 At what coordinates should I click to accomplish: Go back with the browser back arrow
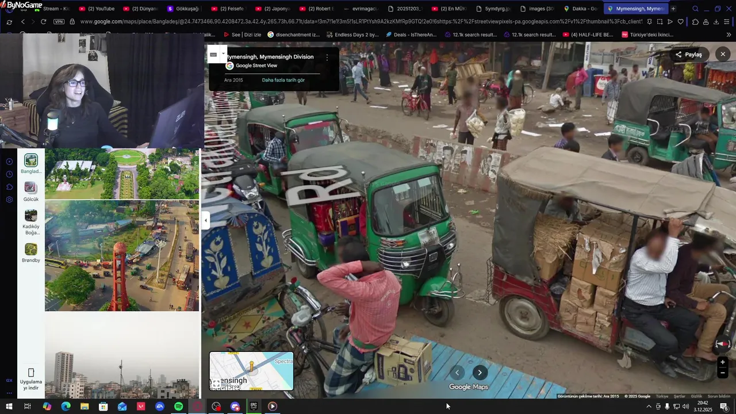(x=22, y=22)
